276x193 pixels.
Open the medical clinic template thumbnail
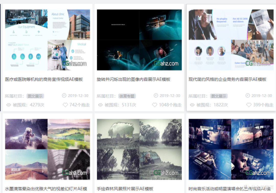[x=48, y=40]
